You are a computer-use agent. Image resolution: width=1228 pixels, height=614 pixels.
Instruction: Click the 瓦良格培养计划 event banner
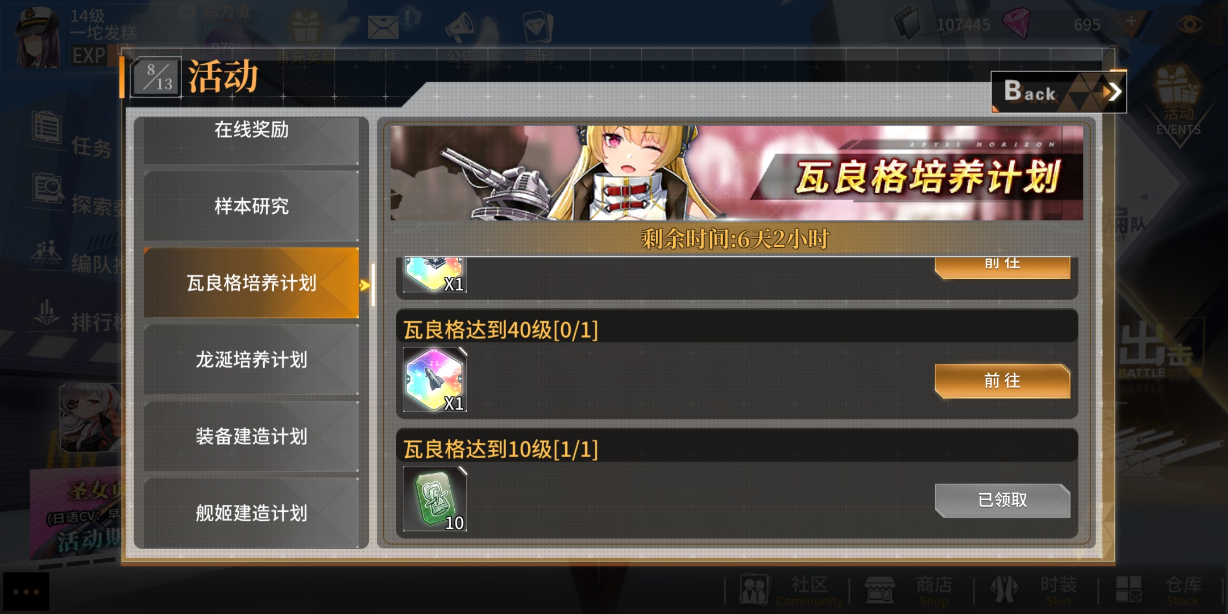[736, 173]
